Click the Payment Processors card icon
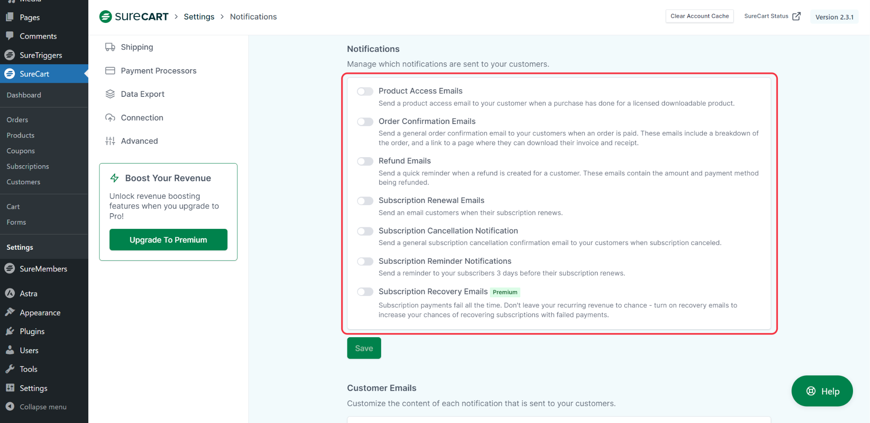 click(110, 70)
